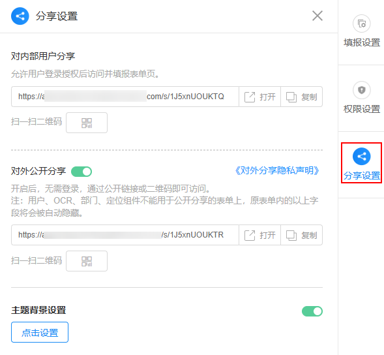Open the 权限设置 shield icon
Viewport: 384px width, 355px height.
361,90
